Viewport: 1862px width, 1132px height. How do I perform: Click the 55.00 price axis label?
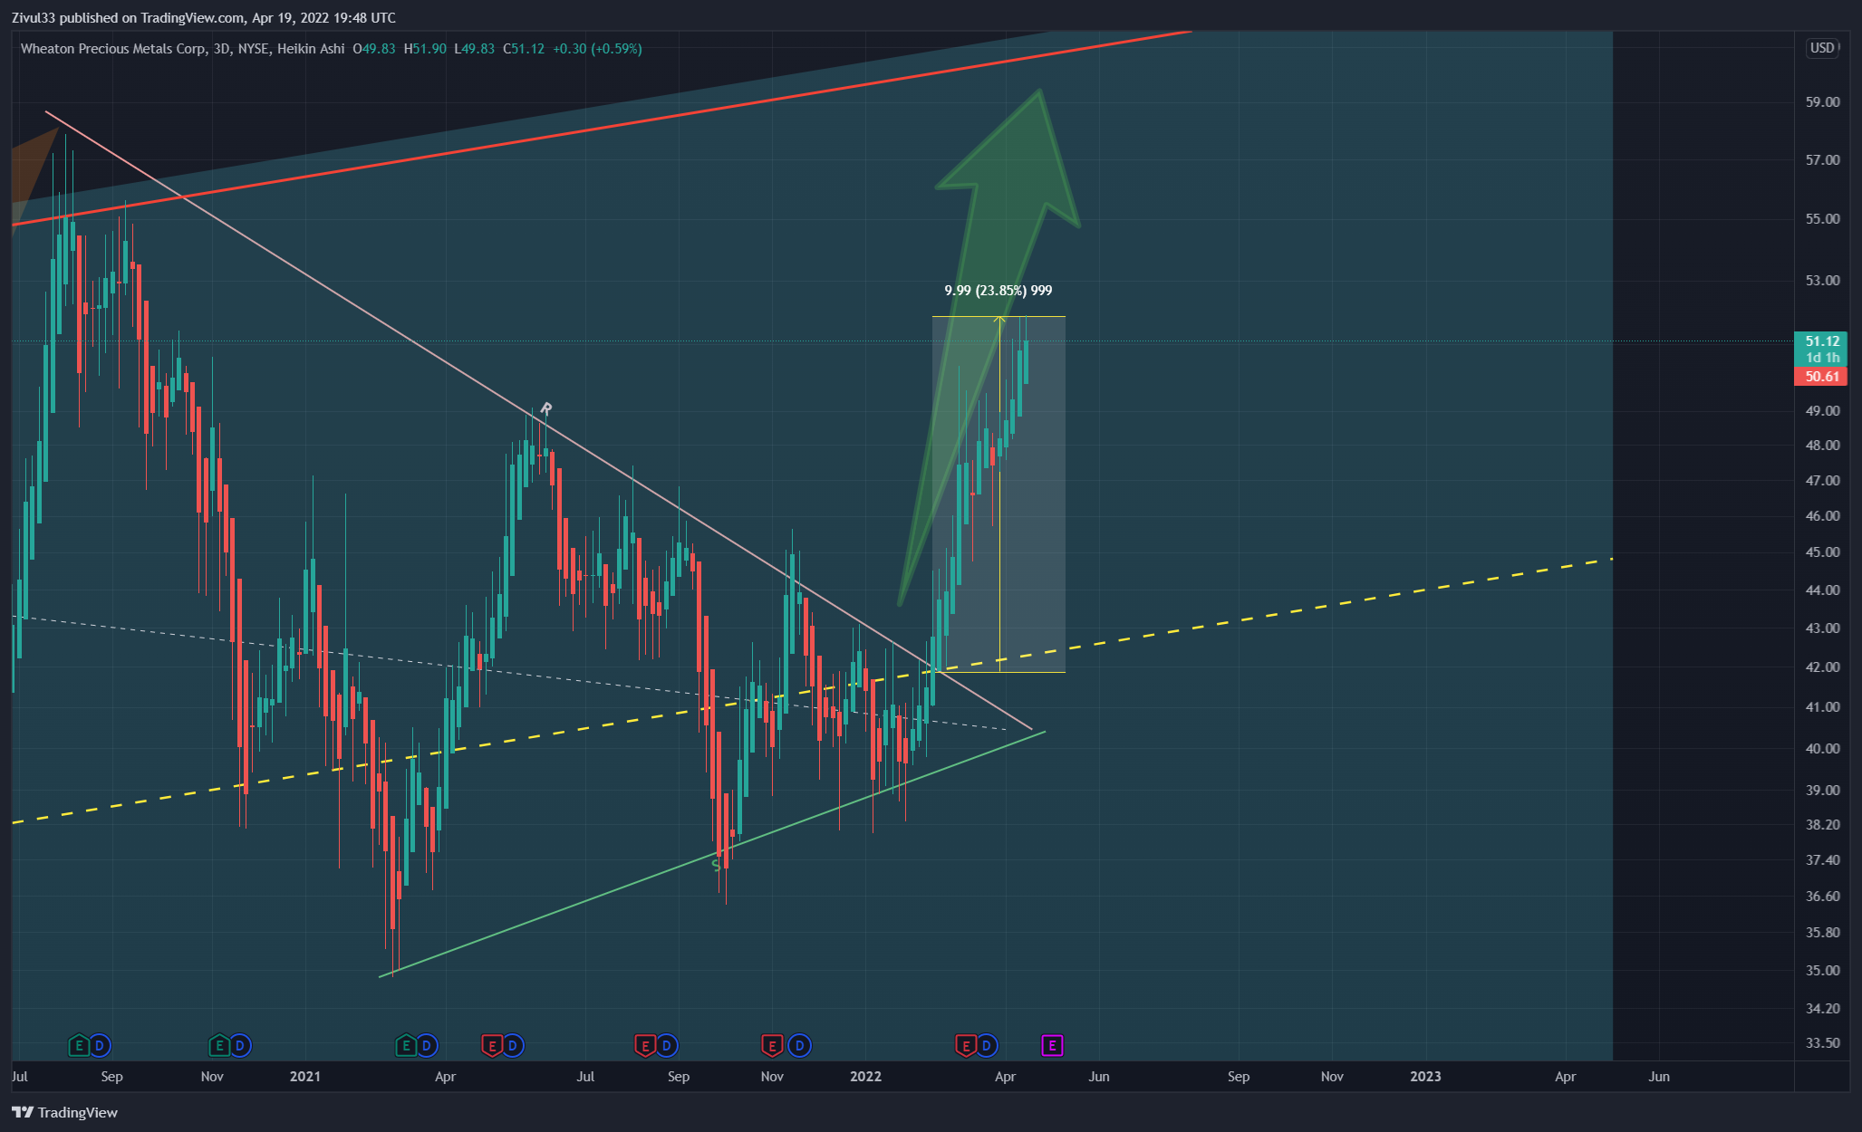click(x=1822, y=219)
